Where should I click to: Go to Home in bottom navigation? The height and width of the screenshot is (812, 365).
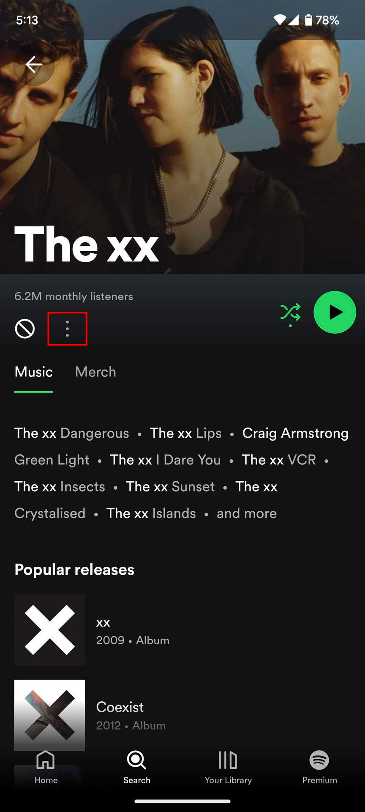tap(46, 767)
